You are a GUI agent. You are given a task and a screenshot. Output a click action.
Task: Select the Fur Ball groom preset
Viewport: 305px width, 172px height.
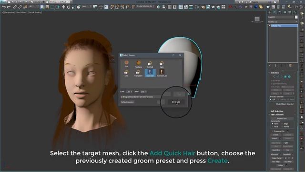pos(150,64)
